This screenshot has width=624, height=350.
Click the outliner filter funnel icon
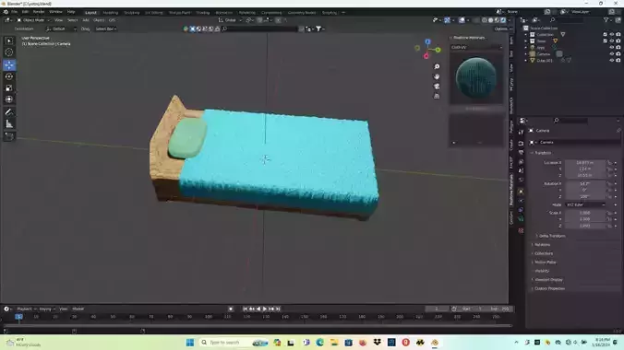606,20
